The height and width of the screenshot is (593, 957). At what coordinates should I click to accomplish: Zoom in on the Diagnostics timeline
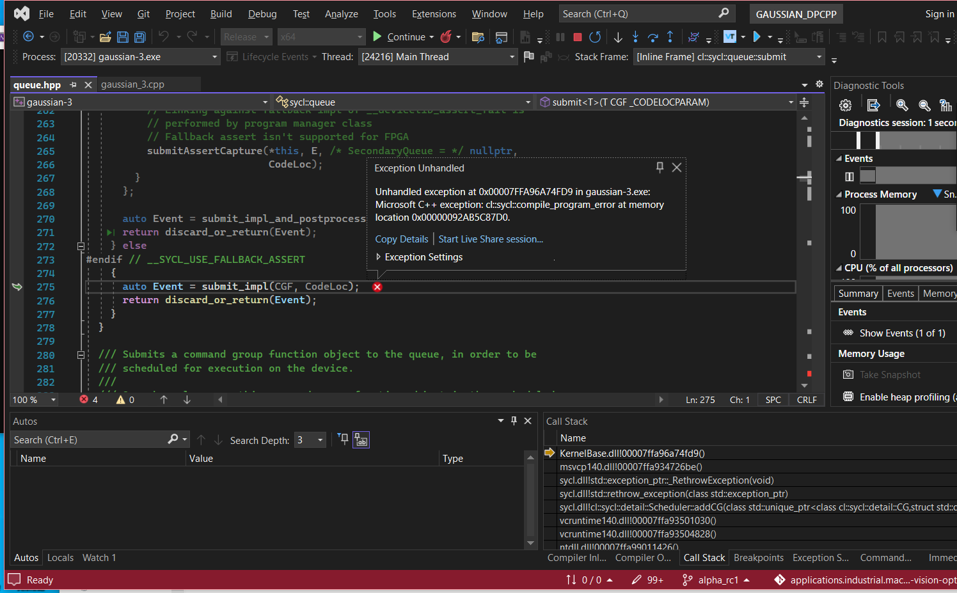click(902, 105)
